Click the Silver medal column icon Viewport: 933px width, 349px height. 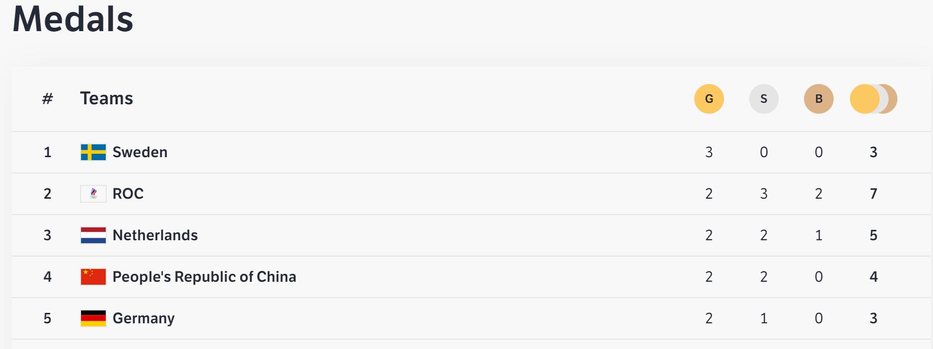click(763, 99)
